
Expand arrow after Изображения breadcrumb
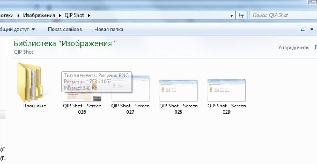[x=60, y=15]
